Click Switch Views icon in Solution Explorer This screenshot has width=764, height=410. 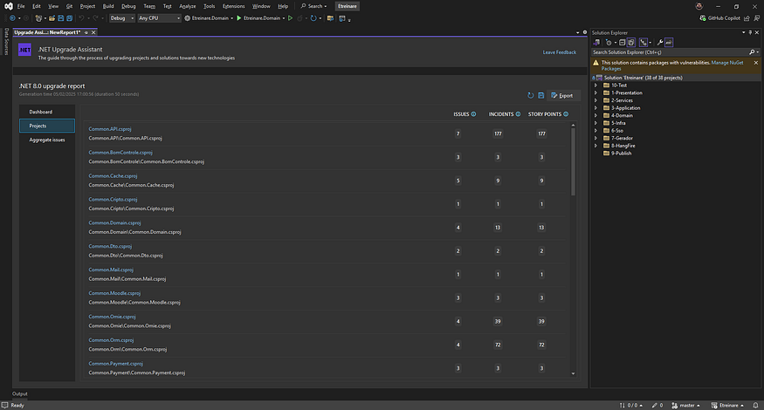pyautogui.click(x=596, y=43)
